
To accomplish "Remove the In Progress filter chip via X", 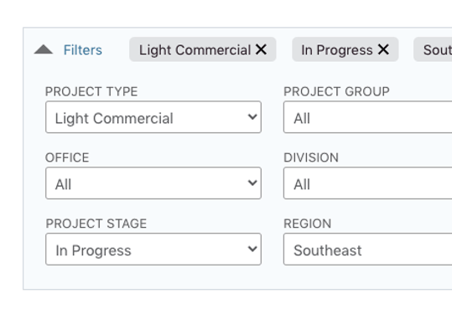I will 384,49.
